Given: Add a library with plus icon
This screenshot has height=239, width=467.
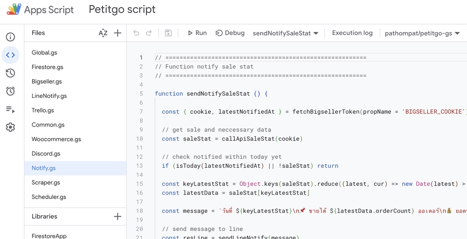Looking at the screenshot, I should pos(118,216).
